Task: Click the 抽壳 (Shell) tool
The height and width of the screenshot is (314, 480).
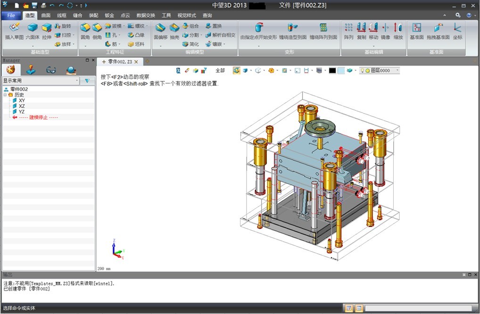Action: click(174, 31)
